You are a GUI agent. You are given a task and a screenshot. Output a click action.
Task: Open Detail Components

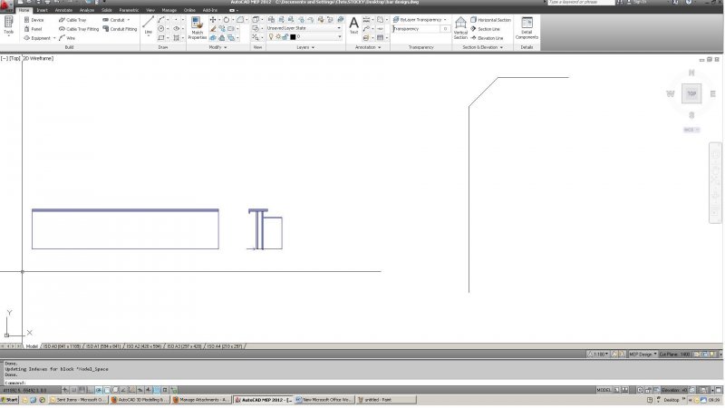(x=527, y=28)
